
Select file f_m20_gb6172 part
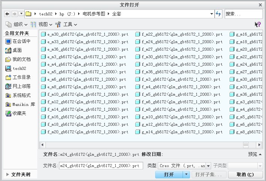tap(85, 132)
